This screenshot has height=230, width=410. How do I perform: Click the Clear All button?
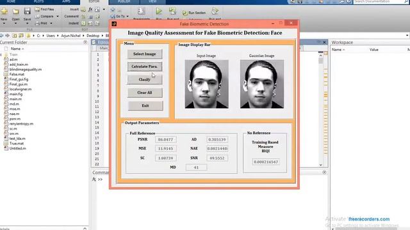(x=145, y=93)
